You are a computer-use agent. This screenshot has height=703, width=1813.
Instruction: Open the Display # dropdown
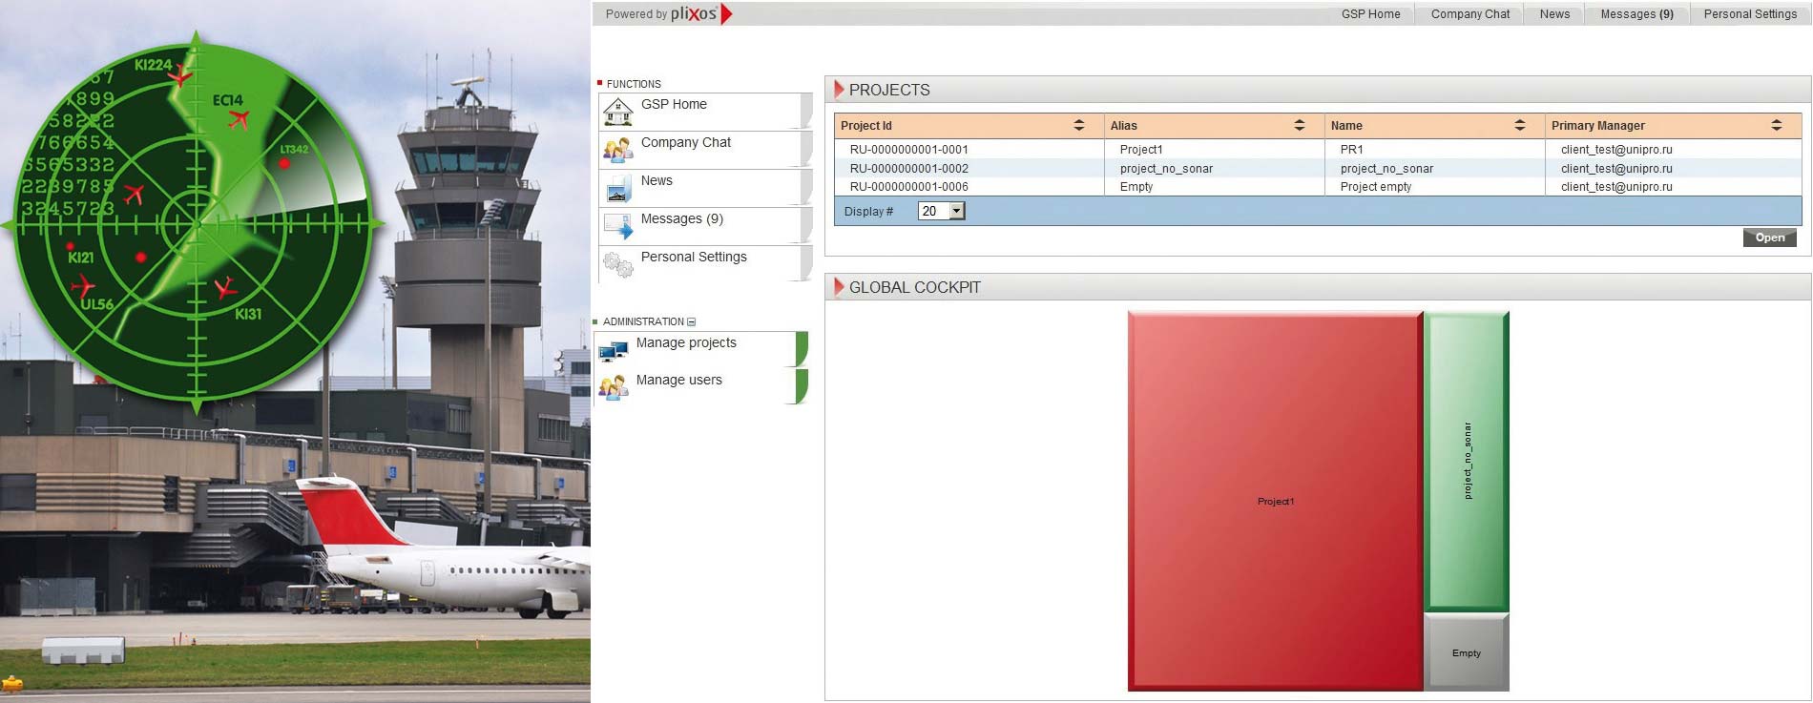956,211
